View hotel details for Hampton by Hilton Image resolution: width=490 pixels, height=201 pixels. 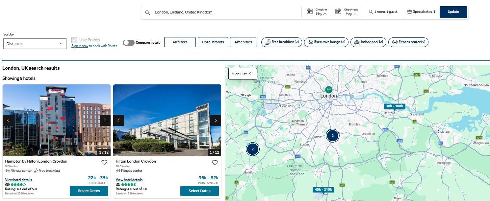tap(18, 180)
